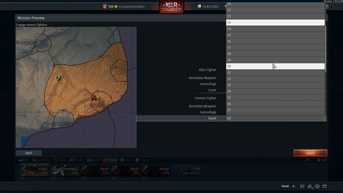Select 19 in the count dropdown list
The height and width of the screenshot is (193, 343).
pos(275,60)
